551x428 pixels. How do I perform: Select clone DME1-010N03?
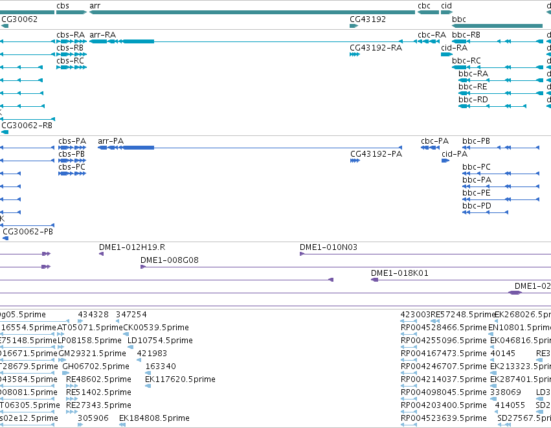425,254
